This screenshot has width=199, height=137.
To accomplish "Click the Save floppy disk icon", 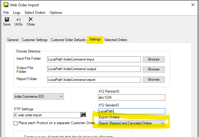I will coord(7,19).
